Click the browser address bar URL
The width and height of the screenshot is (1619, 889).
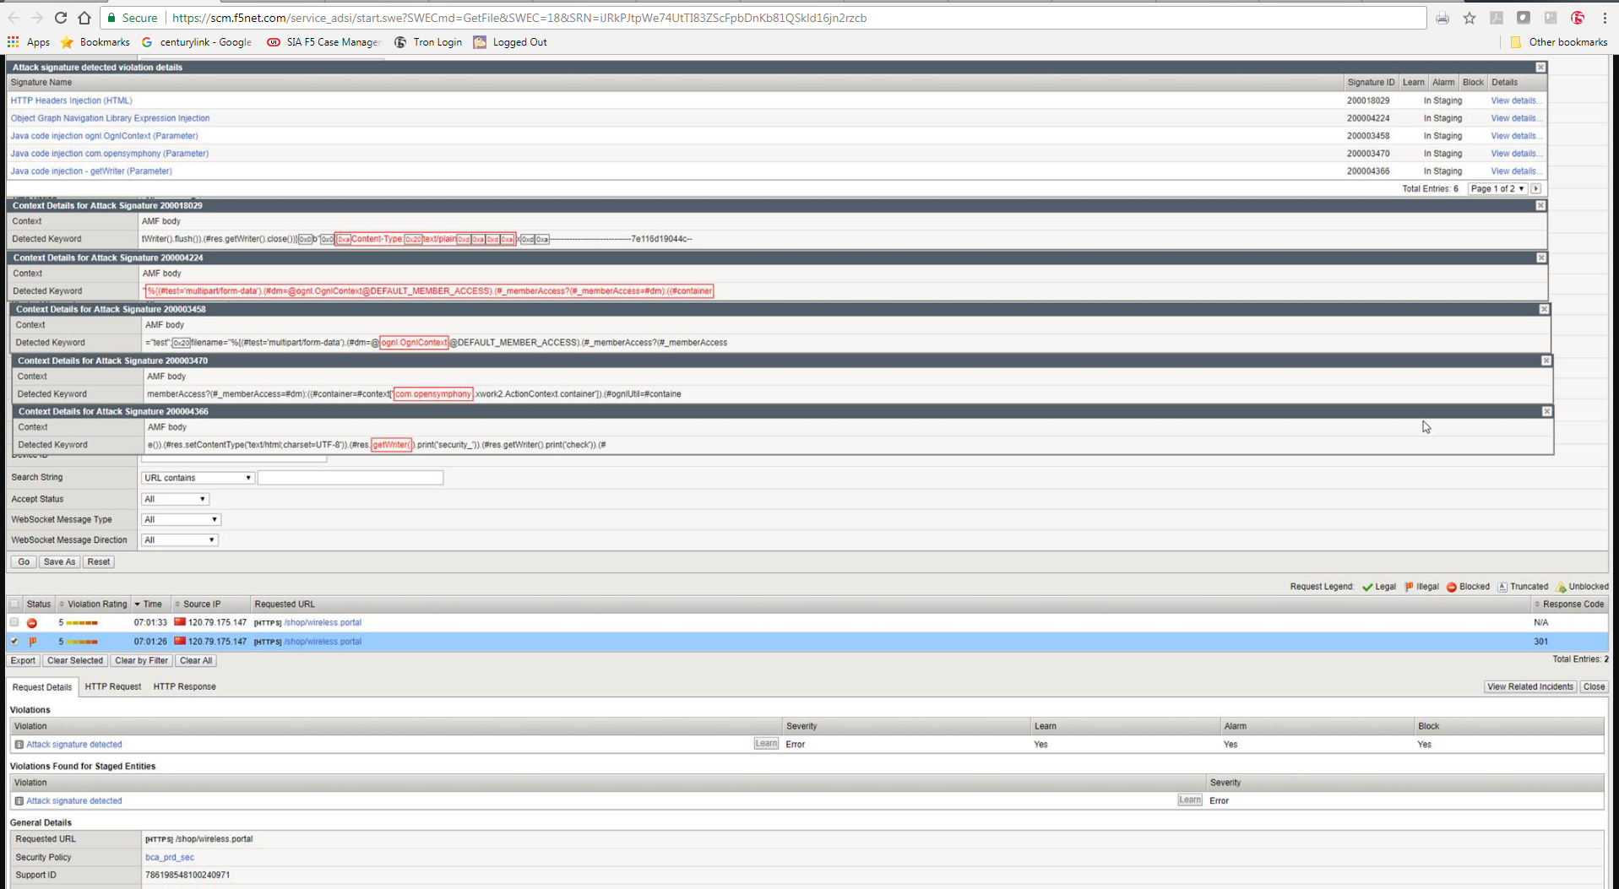pyautogui.click(x=519, y=18)
